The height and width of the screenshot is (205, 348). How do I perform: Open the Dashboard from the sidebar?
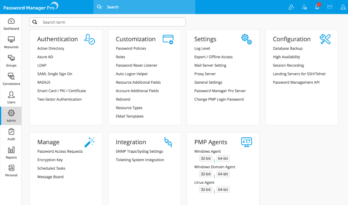11,24
